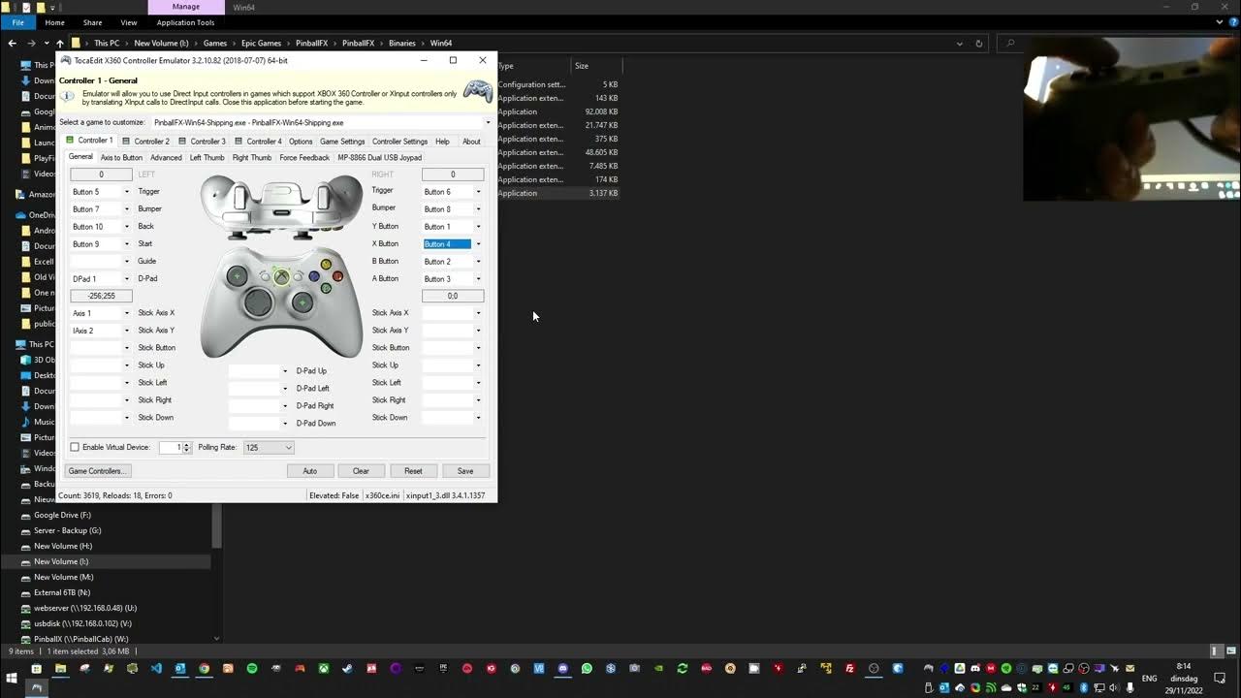Open the Axis to Button sub-tab
The height and width of the screenshot is (698, 1241).
[x=121, y=157]
